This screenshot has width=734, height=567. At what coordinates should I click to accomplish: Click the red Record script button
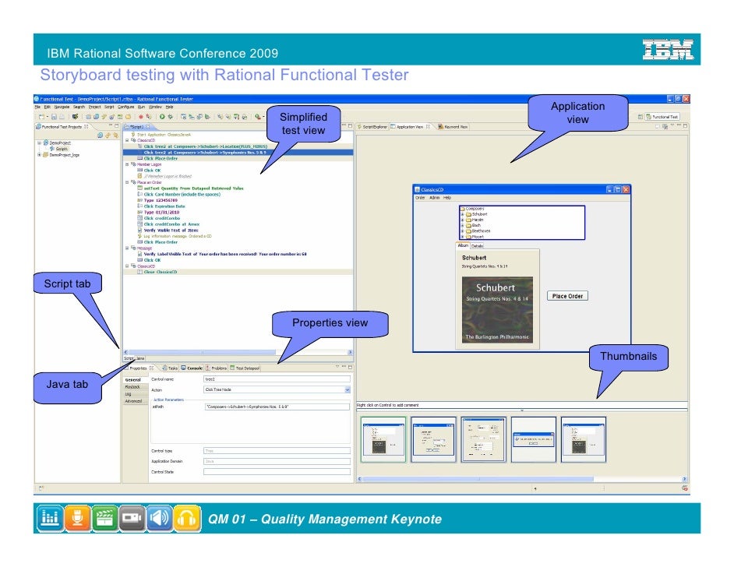(140, 117)
